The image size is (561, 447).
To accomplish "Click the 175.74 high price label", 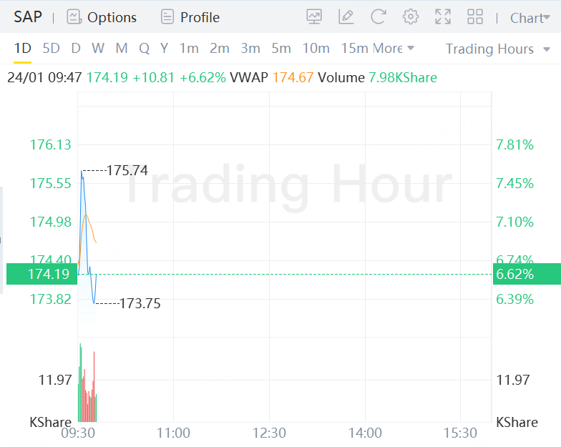I will pyautogui.click(x=127, y=170).
